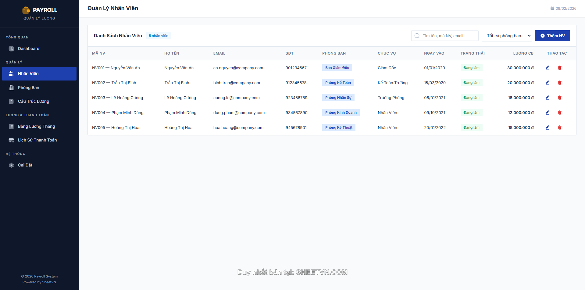Viewport: 585px width, 290px height.
Task: Open the Dashboard page from sidebar
Action: coord(28,49)
